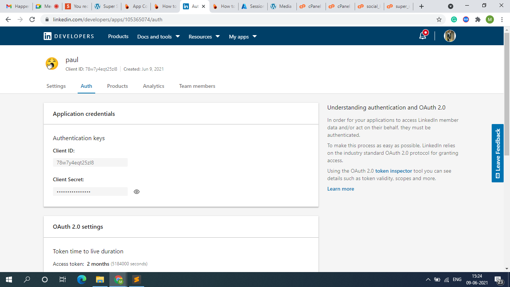Image resolution: width=510 pixels, height=287 pixels.
Task: Reload the page
Action: pyautogui.click(x=32, y=19)
